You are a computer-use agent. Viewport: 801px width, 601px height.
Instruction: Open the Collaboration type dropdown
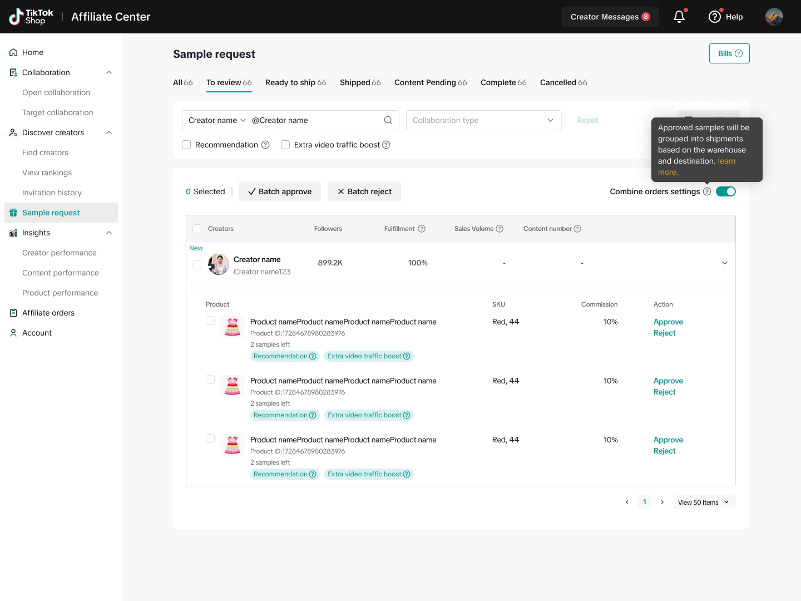[483, 120]
